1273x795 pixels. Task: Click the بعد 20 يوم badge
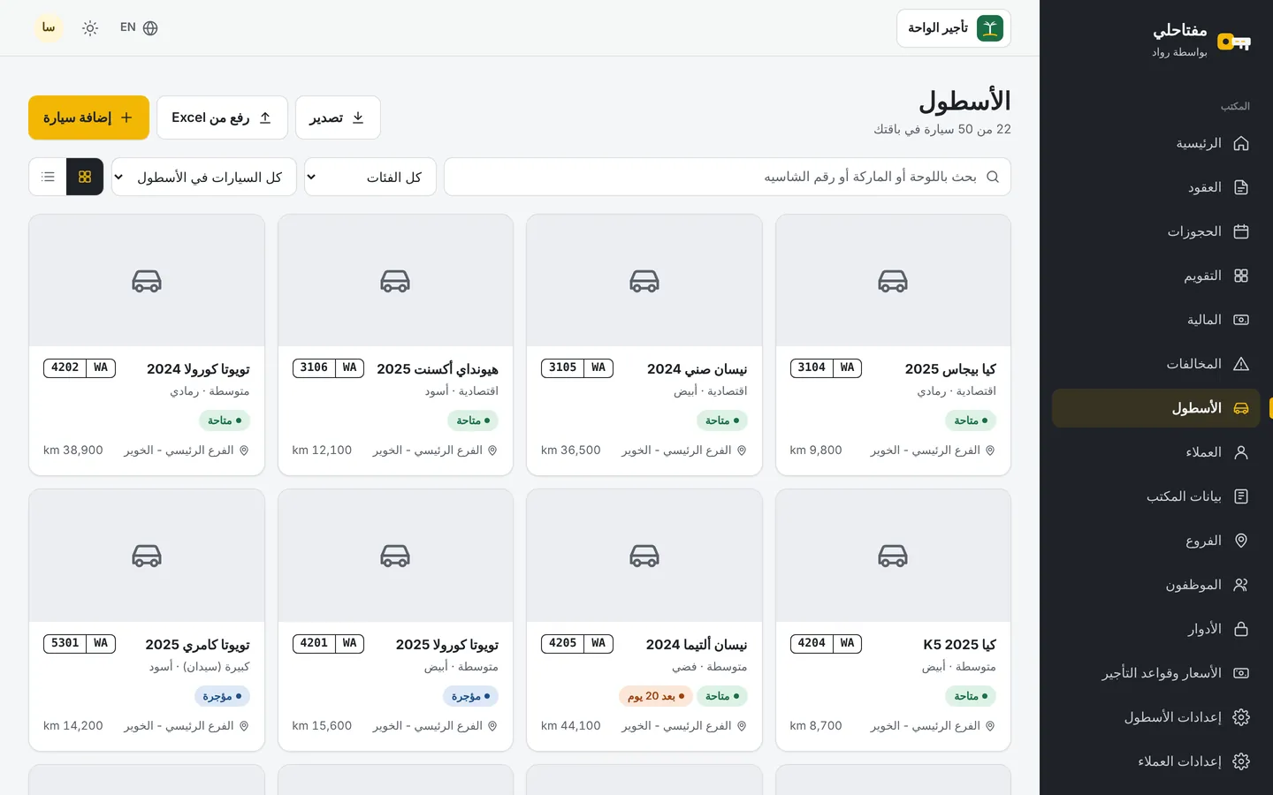[x=656, y=696]
